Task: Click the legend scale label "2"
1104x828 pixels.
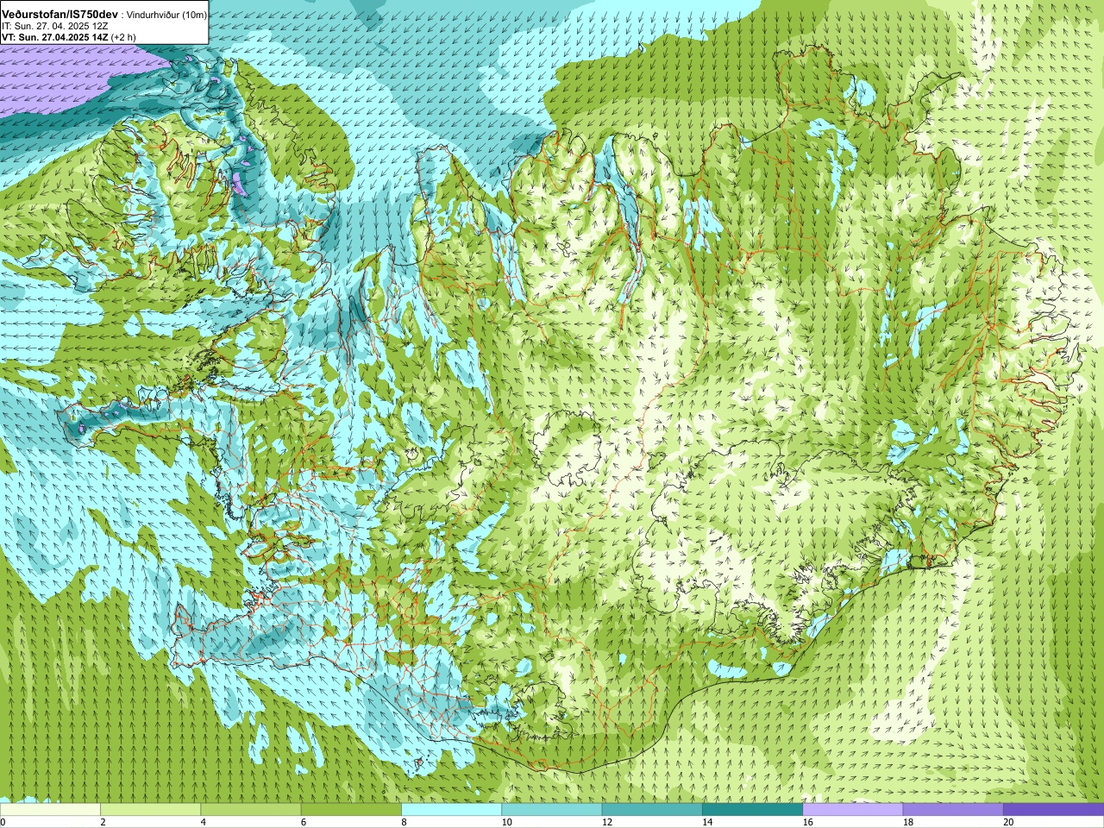Action: point(103,822)
